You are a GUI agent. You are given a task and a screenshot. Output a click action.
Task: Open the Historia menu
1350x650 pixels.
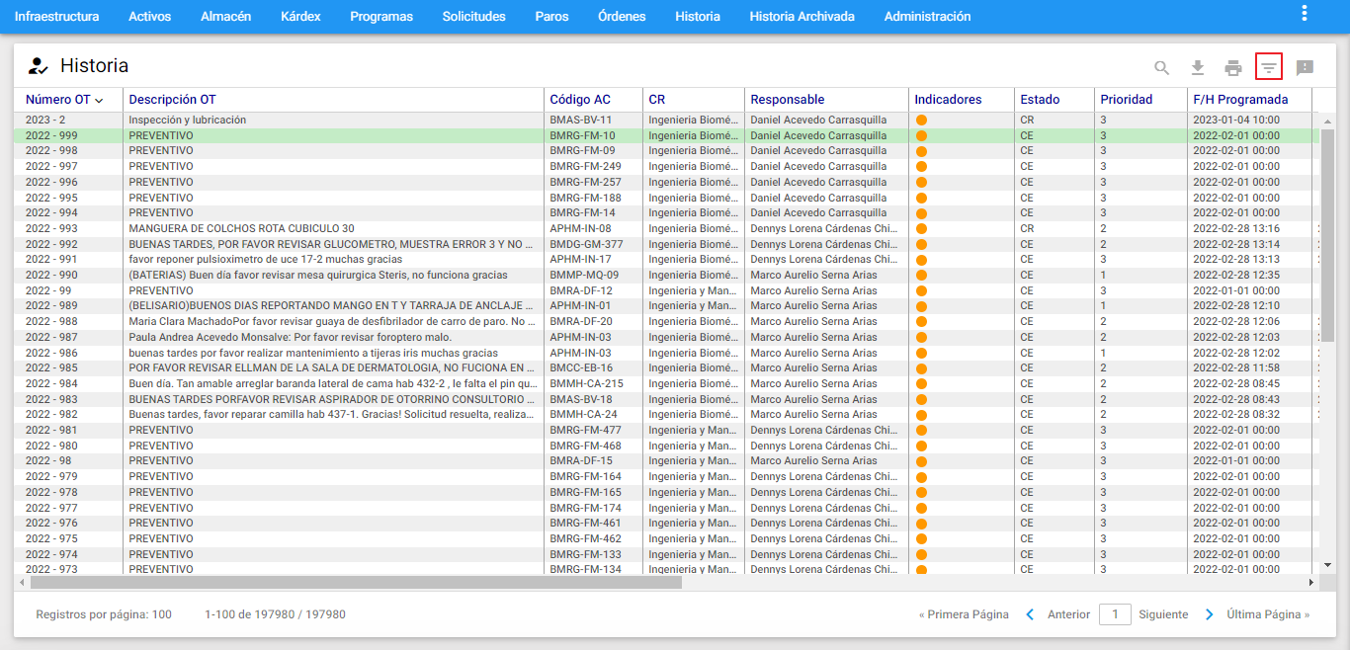click(x=698, y=17)
